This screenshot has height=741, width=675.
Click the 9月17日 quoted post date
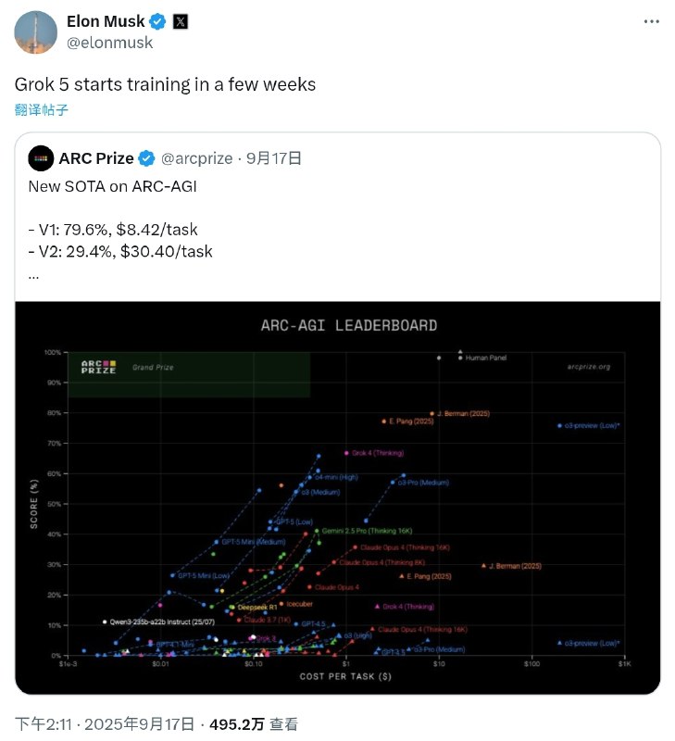click(274, 158)
